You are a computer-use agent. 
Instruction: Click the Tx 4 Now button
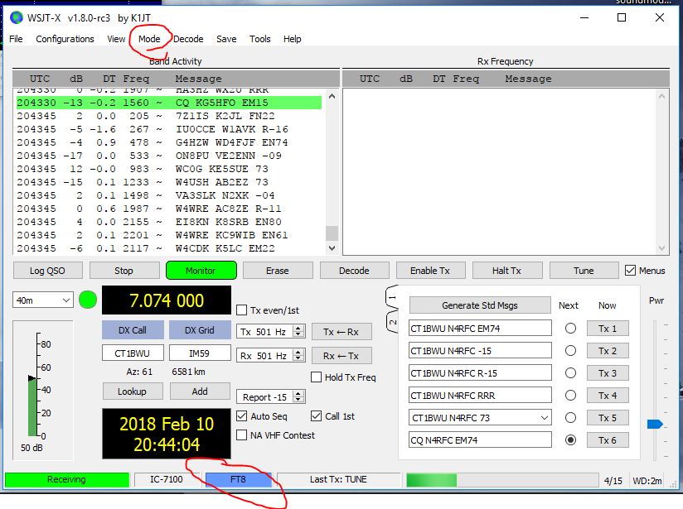608,396
